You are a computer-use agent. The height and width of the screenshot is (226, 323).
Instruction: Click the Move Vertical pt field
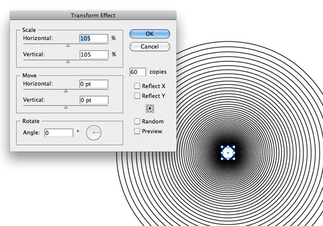tap(94, 100)
